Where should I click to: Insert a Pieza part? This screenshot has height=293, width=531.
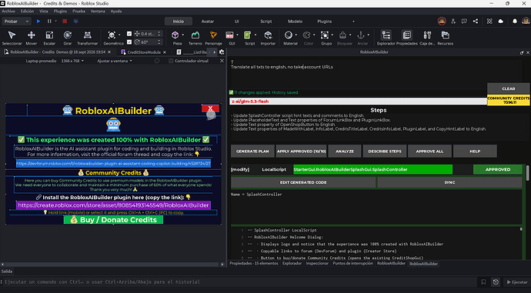(x=175, y=35)
